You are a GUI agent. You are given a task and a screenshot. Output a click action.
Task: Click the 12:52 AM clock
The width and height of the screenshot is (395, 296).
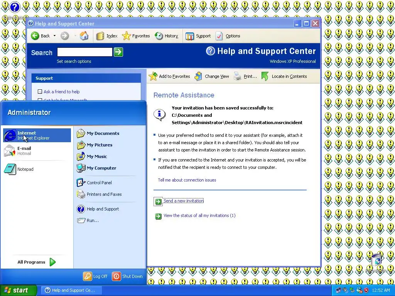click(381, 291)
